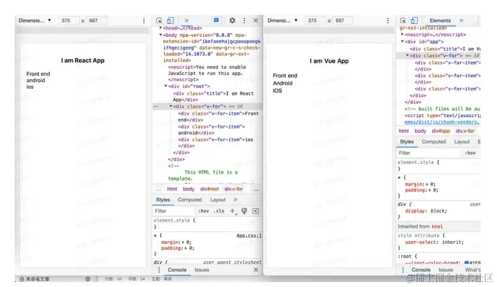Image resolution: width=497 pixels, height=287 pixels.
Task: Open console drawer kebab menu in Vue window
Action: tap(403, 270)
